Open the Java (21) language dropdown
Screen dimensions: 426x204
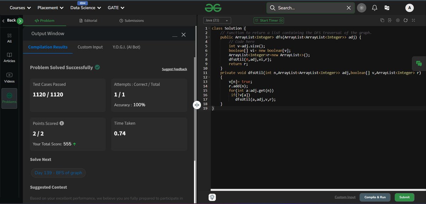pyautogui.click(x=217, y=21)
